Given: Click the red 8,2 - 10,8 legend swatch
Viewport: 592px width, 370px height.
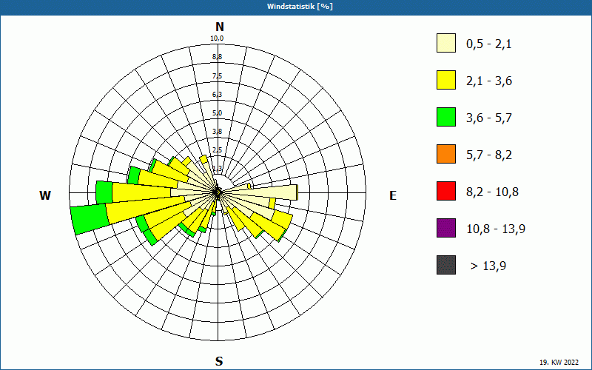Looking at the screenshot, I should coord(446,191).
